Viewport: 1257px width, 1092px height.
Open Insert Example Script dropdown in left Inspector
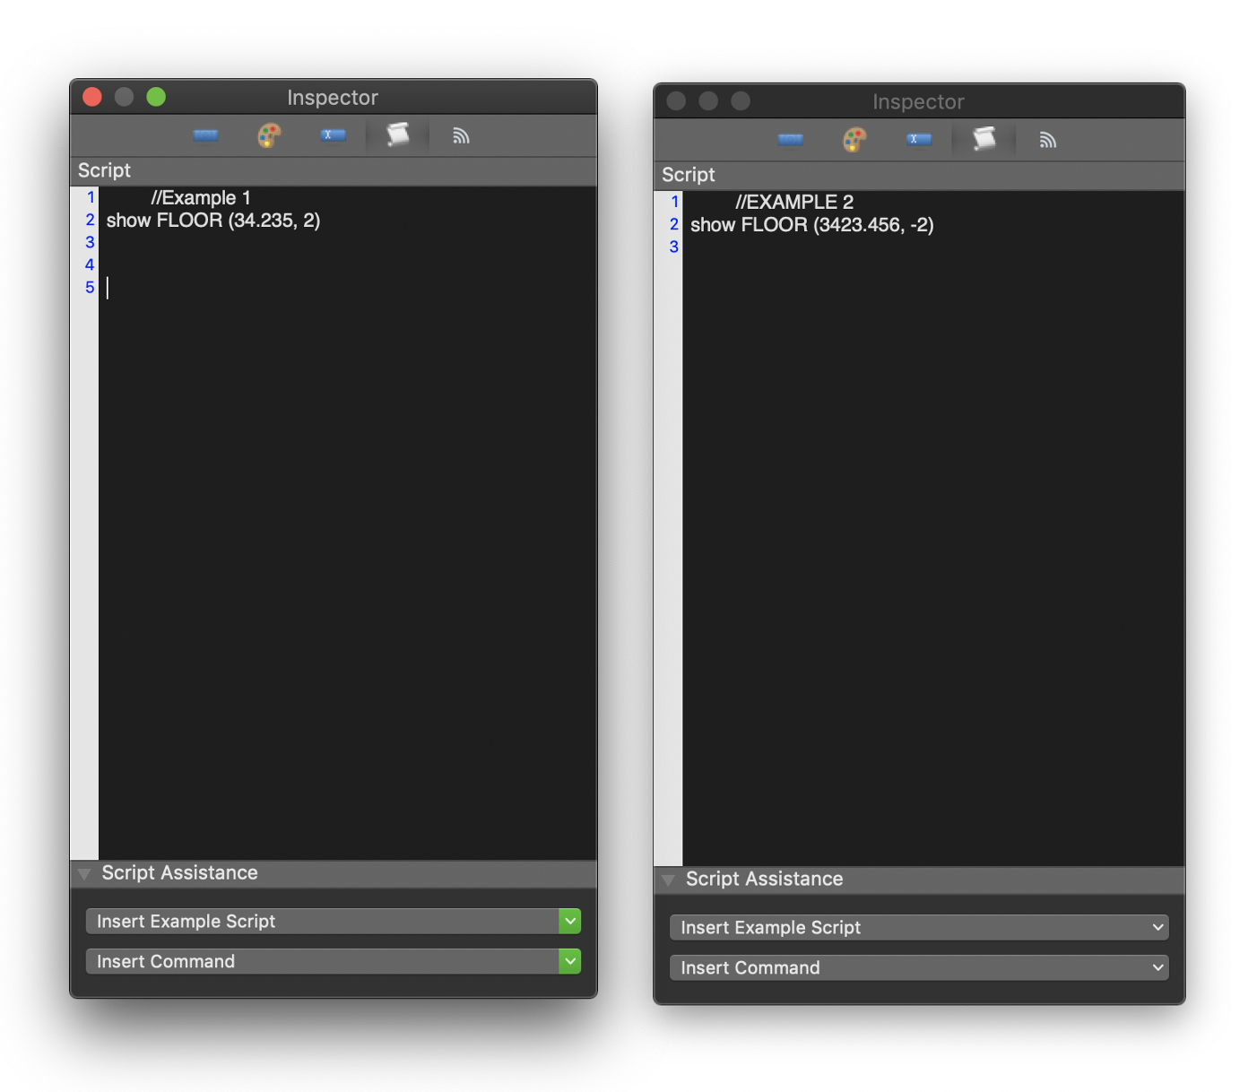click(334, 921)
